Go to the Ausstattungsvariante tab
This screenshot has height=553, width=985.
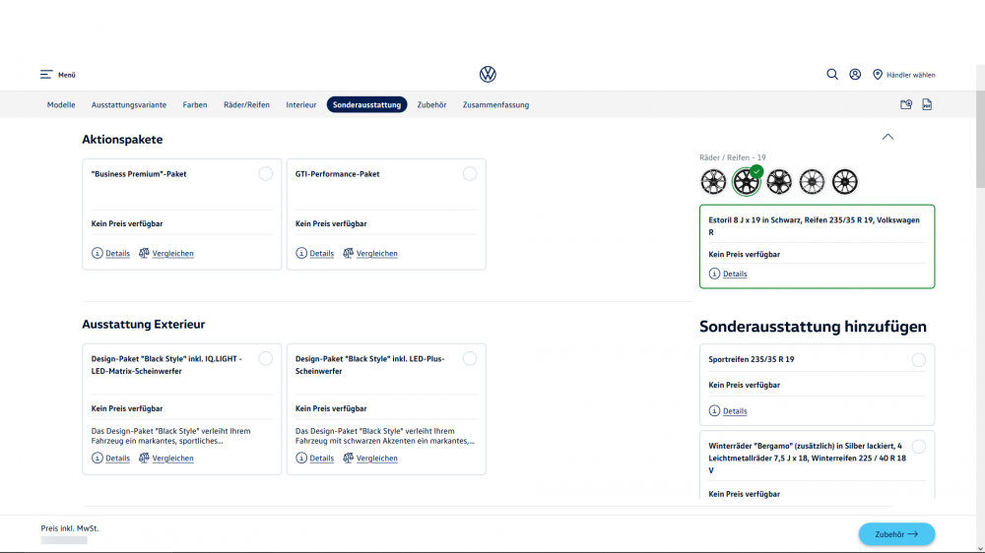[129, 105]
